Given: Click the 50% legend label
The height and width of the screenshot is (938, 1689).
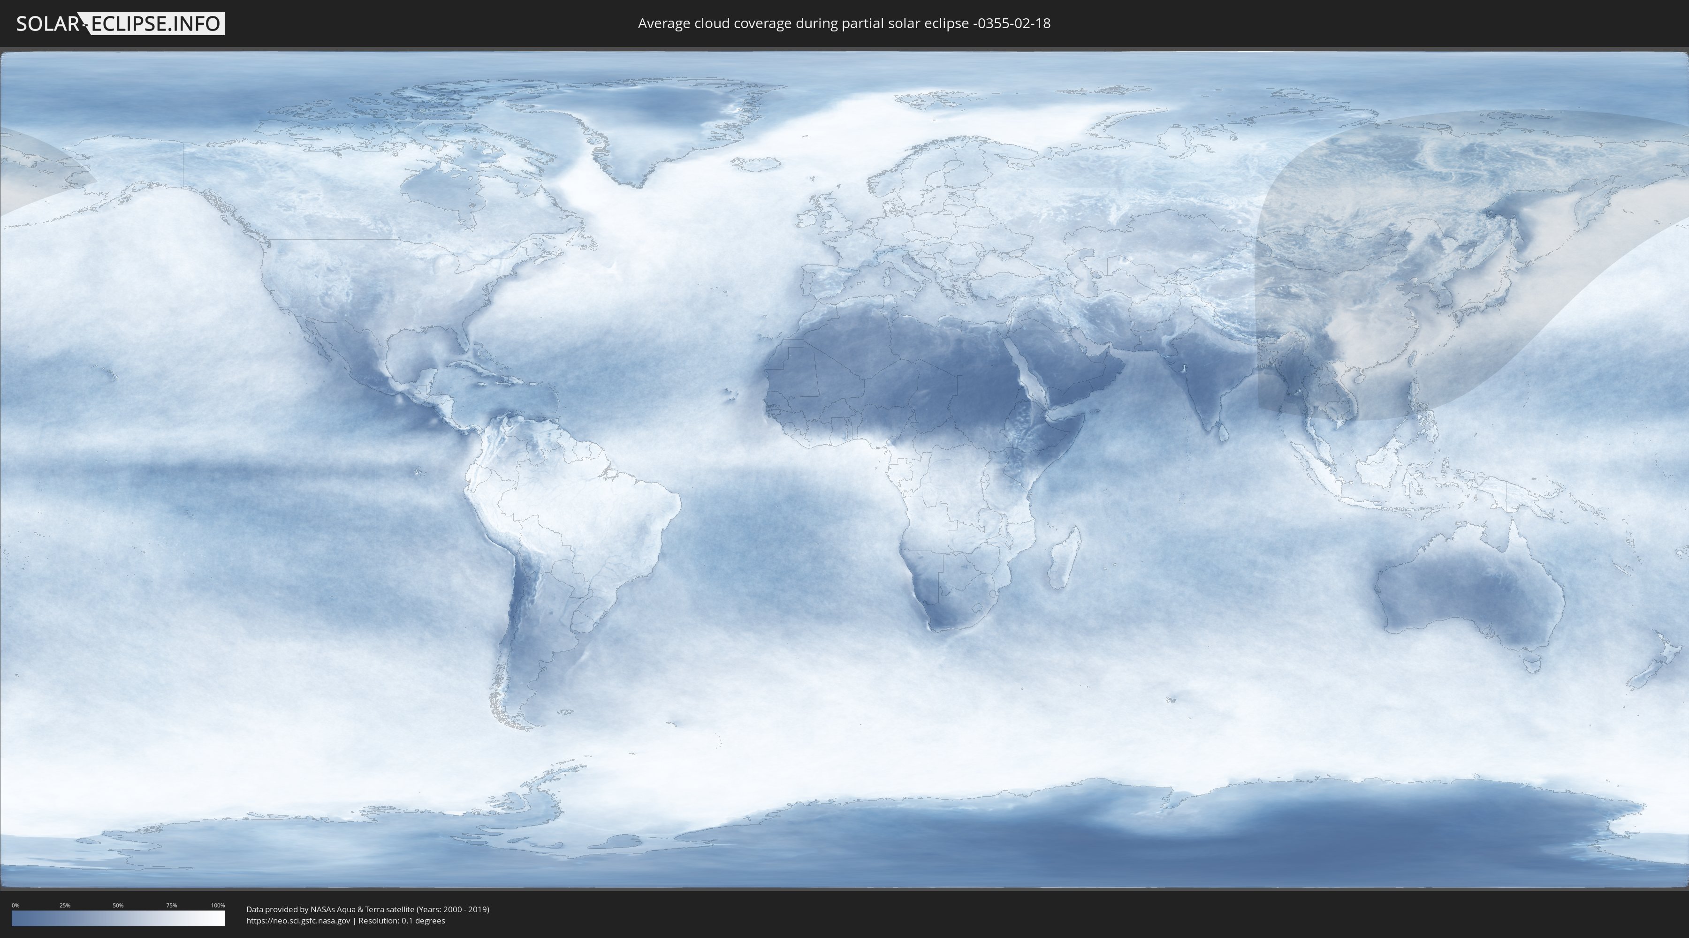Looking at the screenshot, I should 118,905.
